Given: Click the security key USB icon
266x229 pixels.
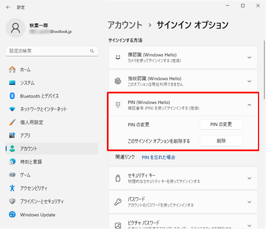Looking at the screenshot, I should click(118, 178).
